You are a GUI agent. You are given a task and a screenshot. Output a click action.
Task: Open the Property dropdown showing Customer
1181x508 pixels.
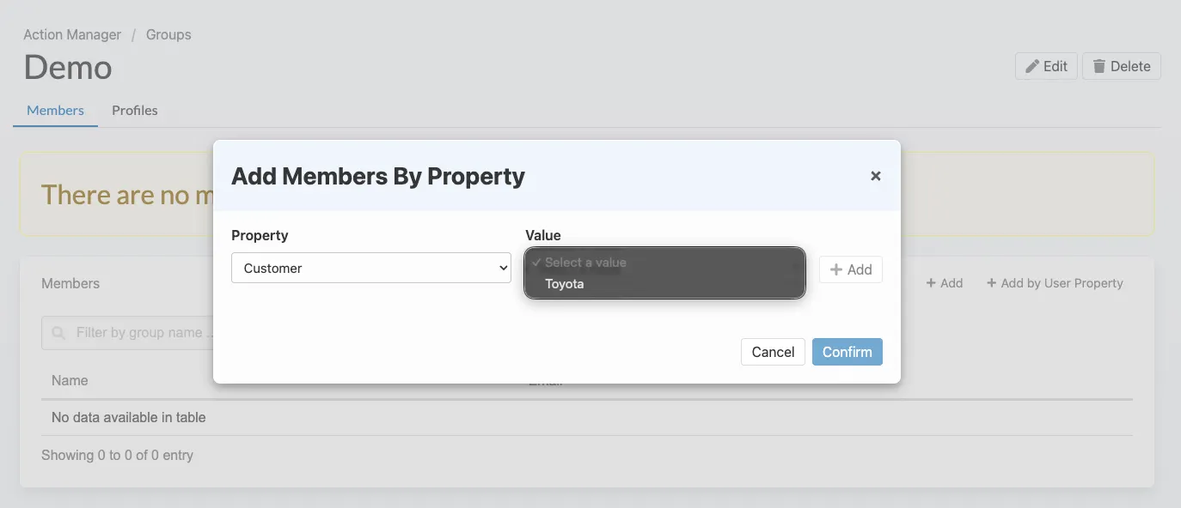point(371,268)
